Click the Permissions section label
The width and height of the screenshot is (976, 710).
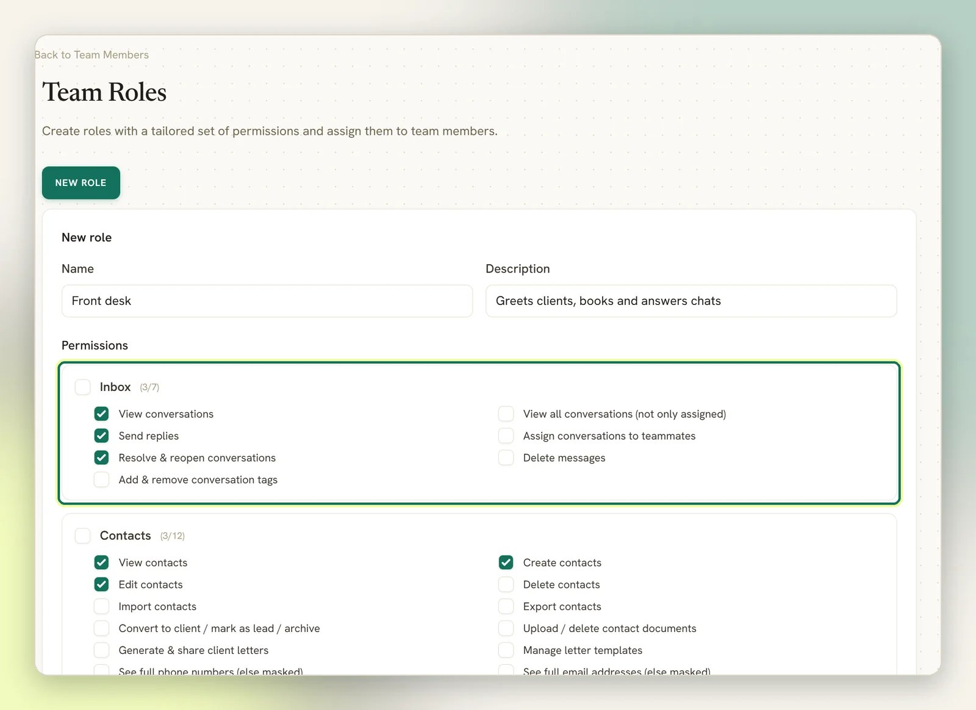point(95,346)
